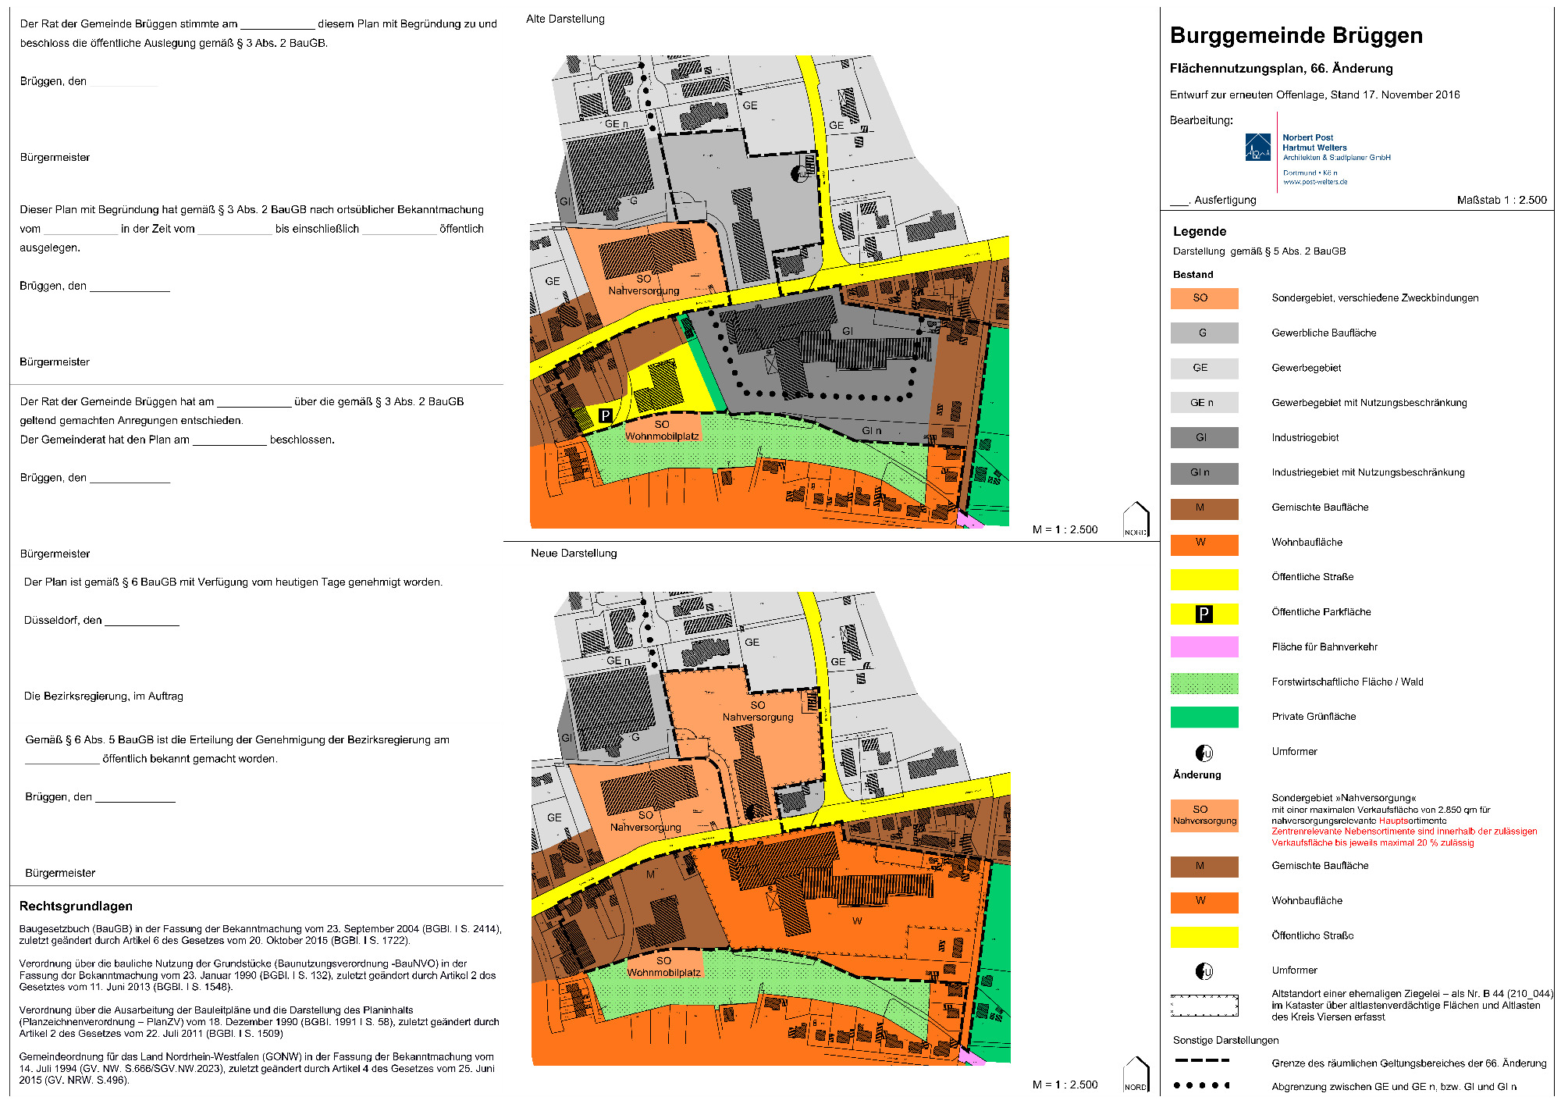Click the Umformer symbol under Änderung legend

pos(1204,971)
